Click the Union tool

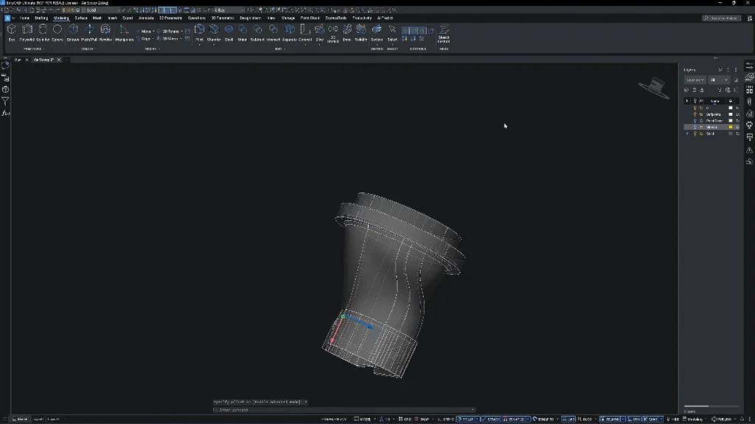click(x=242, y=32)
